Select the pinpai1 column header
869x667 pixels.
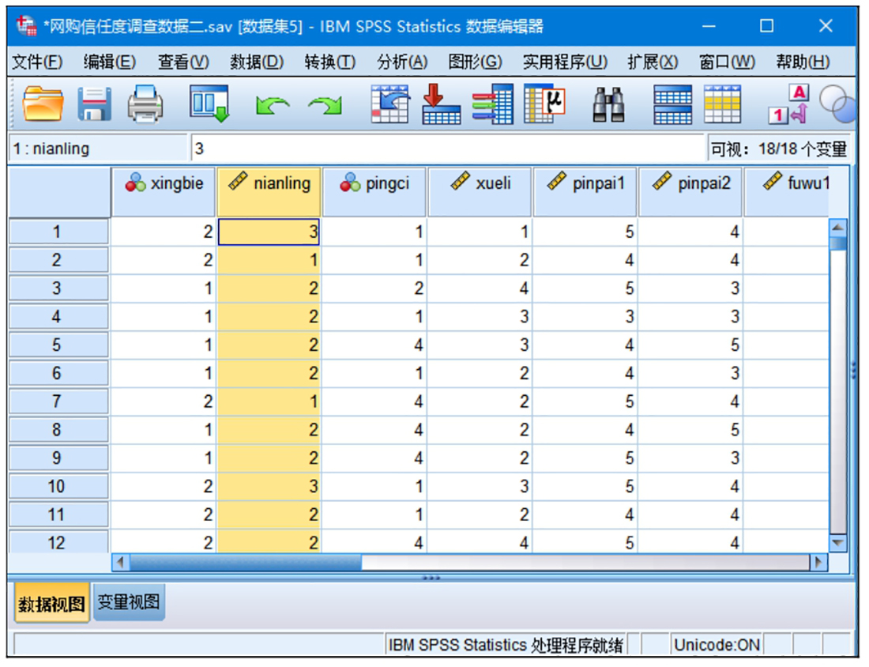pyautogui.click(x=585, y=184)
